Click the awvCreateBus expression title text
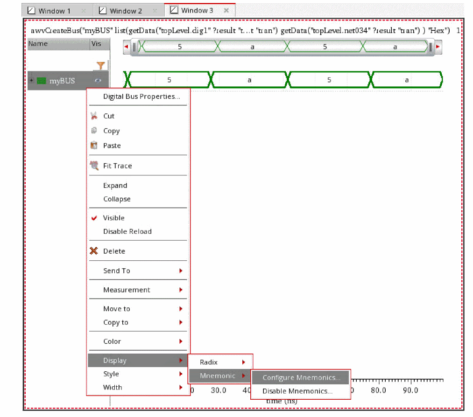 (x=240, y=30)
